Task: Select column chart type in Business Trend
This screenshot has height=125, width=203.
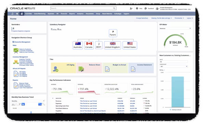Action: coord(23,104)
